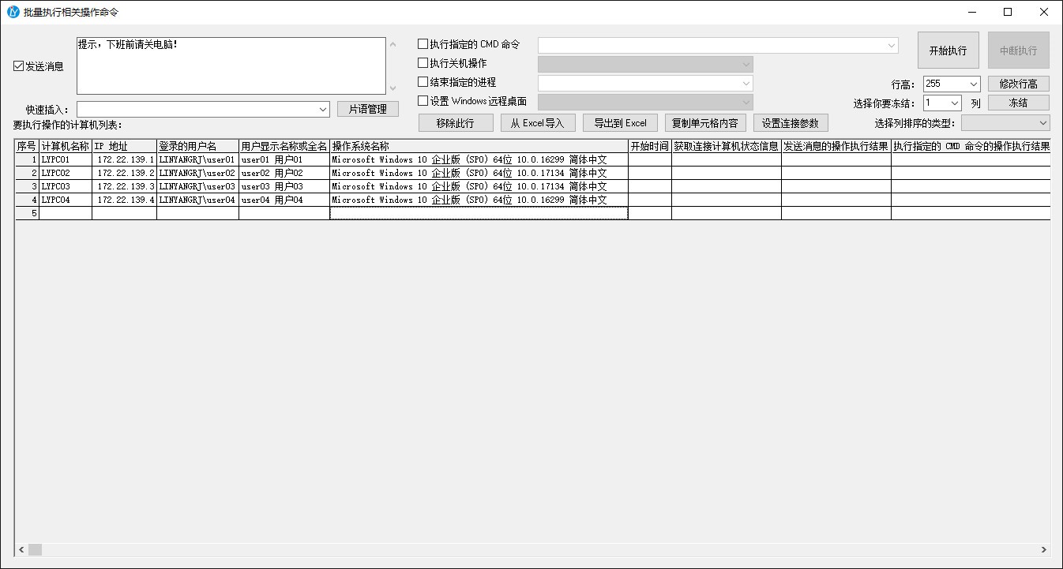Expand the 快速插入 dropdown

(x=322, y=110)
